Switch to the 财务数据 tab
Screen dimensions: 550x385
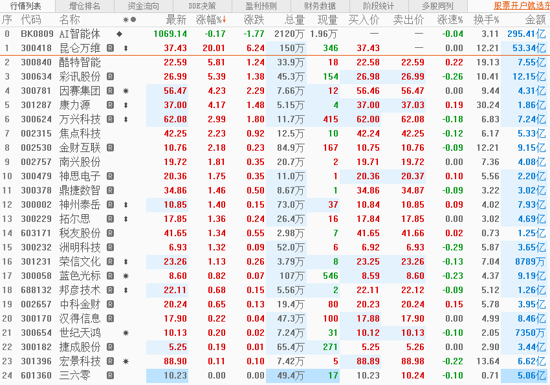click(x=320, y=6)
